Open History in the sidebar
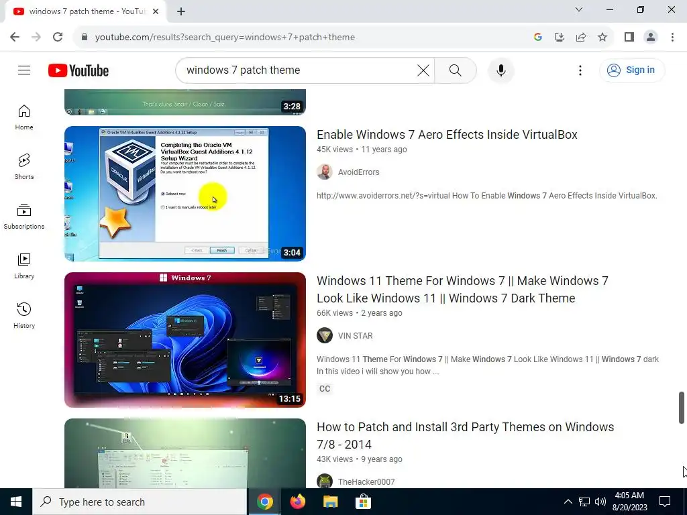687x515 pixels. [x=24, y=316]
